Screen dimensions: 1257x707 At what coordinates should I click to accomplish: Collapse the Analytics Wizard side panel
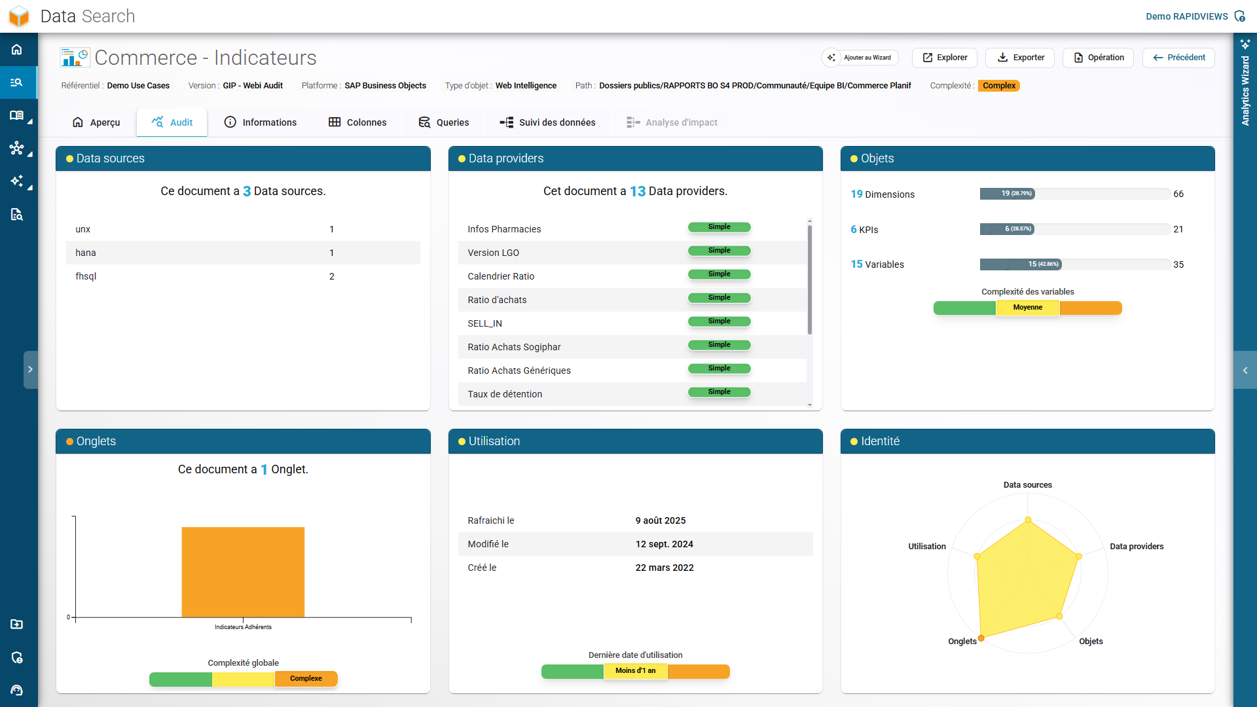pos(1246,370)
